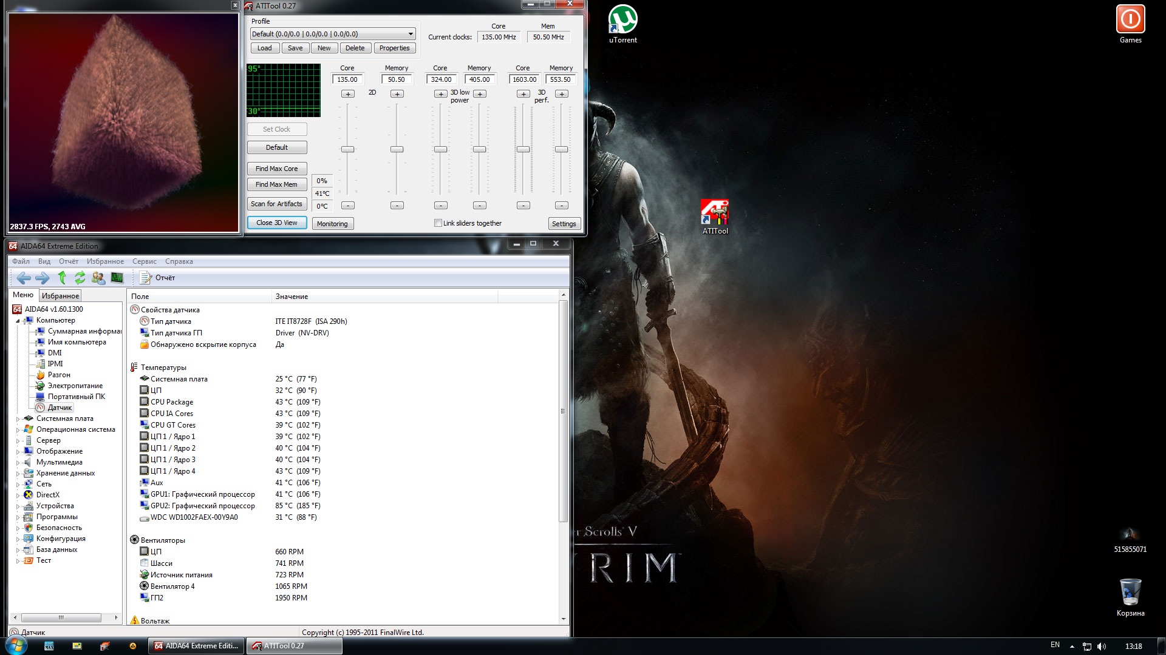The image size is (1166, 655).
Task: Expand the Операционная система tree node
Action: [x=18, y=429]
